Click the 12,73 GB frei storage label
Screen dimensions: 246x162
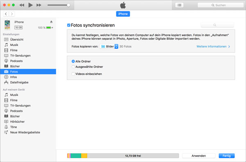click(x=133, y=156)
